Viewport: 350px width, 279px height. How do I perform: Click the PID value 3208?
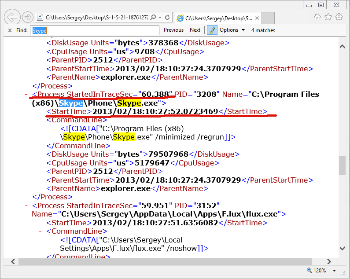point(206,94)
